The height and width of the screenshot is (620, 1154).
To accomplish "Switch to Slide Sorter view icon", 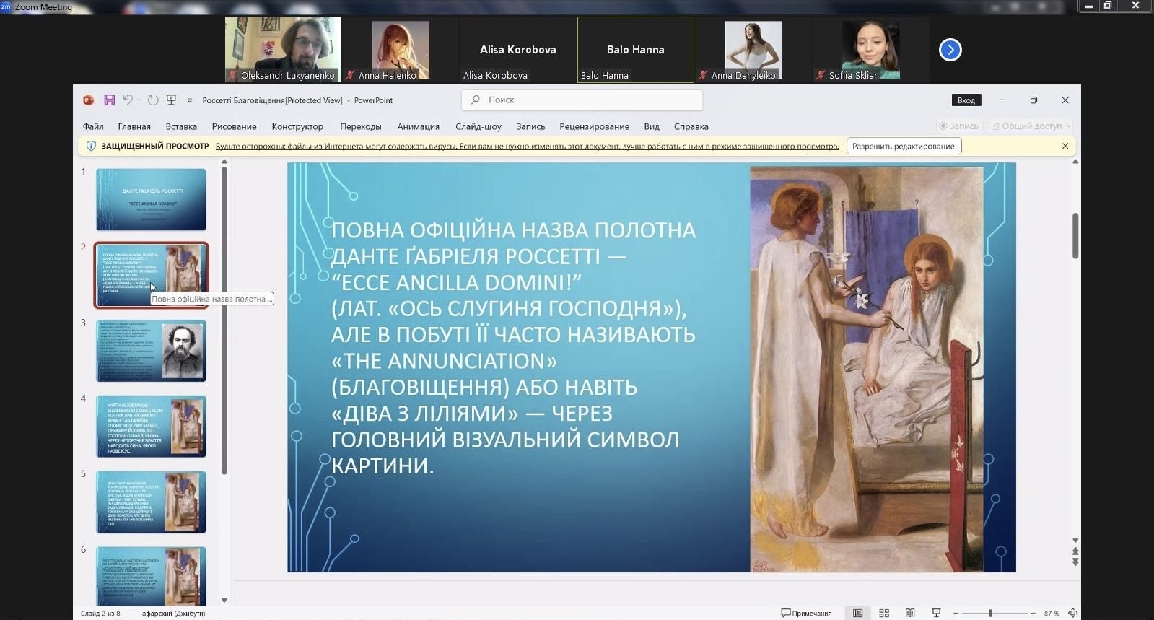I will [884, 613].
